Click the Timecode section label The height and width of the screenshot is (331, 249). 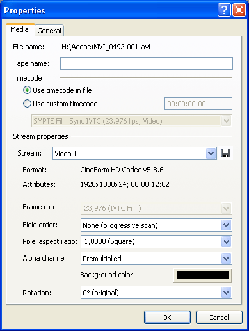coord(28,78)
